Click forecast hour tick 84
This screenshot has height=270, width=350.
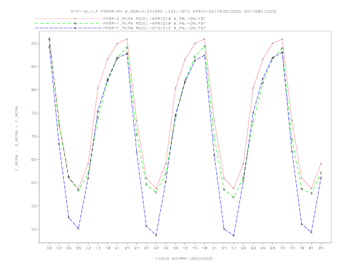(x=321, y=248)
